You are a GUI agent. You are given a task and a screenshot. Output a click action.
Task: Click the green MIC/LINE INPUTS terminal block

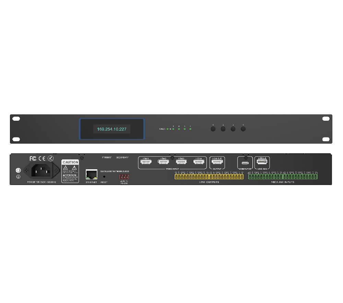(x=283, y=176)
